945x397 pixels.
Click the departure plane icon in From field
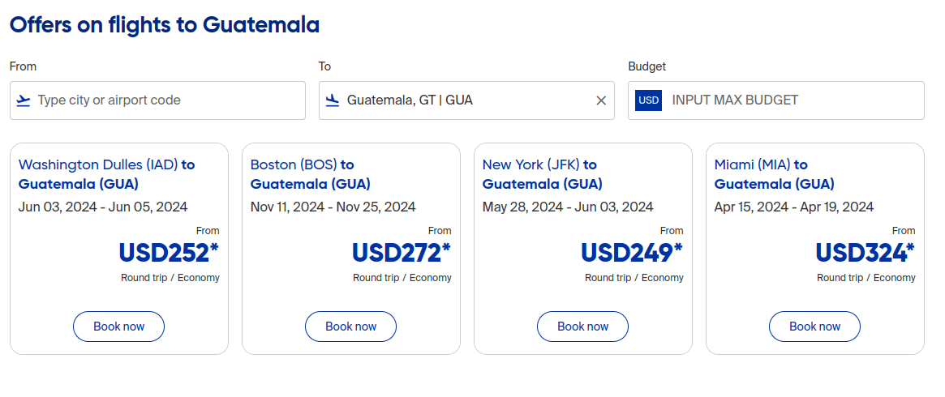click(24, 100)
